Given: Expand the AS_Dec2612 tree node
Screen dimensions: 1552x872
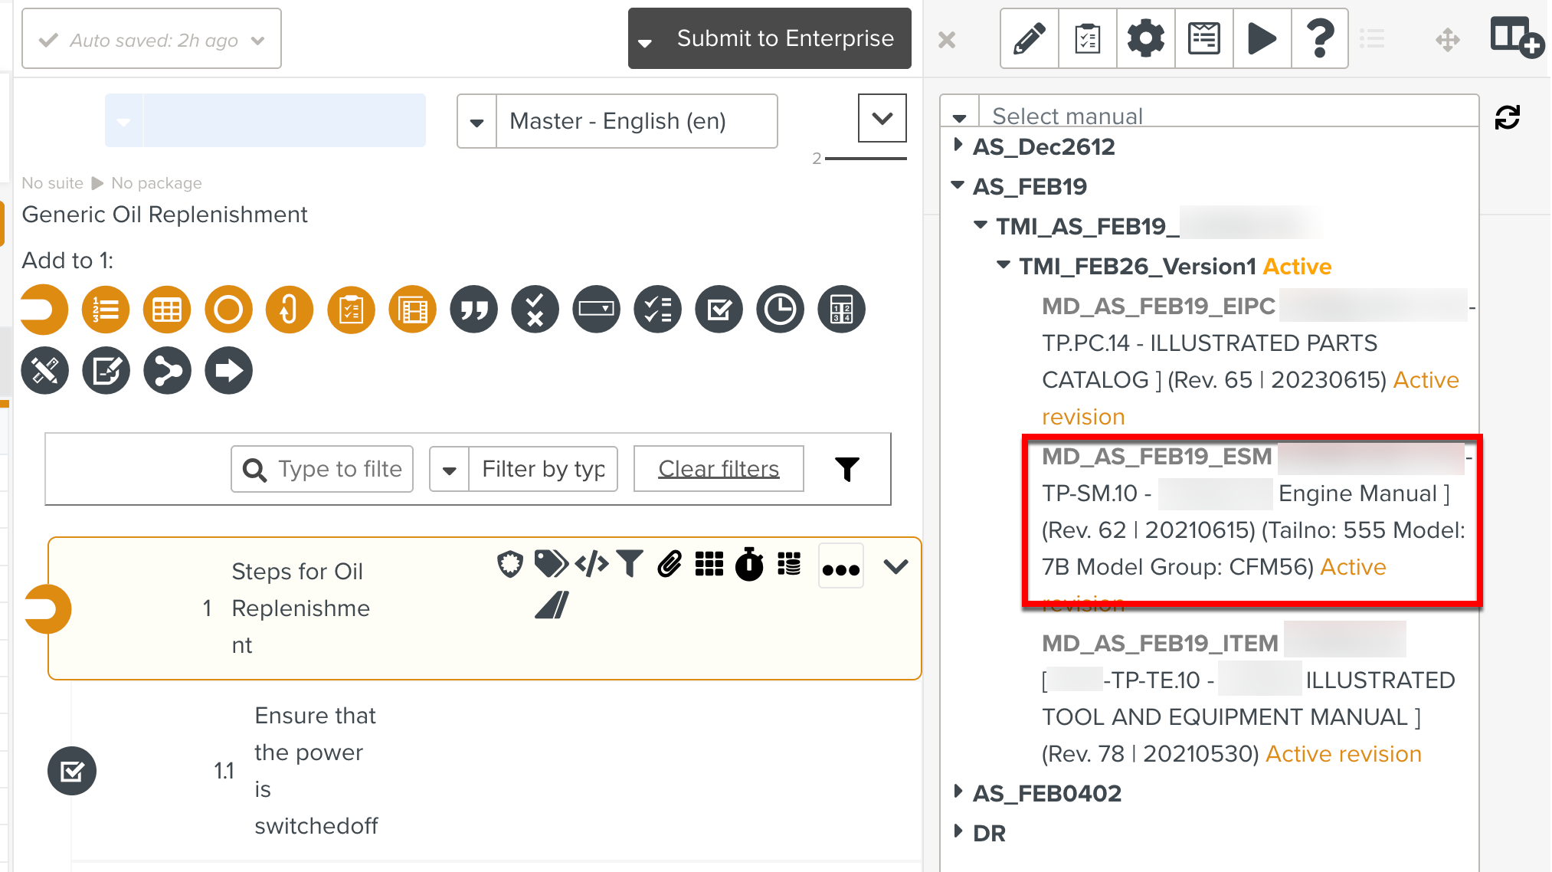Looking at the screenshot, I should click(x=958, y=146).
